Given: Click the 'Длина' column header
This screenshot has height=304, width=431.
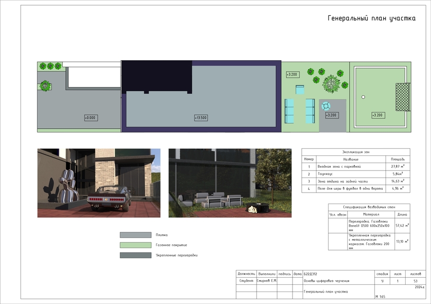Looking at the screenshot, I should pyautogui.click(x=402, y=215).
